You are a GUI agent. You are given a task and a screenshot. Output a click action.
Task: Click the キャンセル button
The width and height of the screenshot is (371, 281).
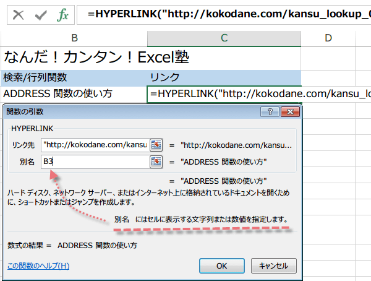273,266
